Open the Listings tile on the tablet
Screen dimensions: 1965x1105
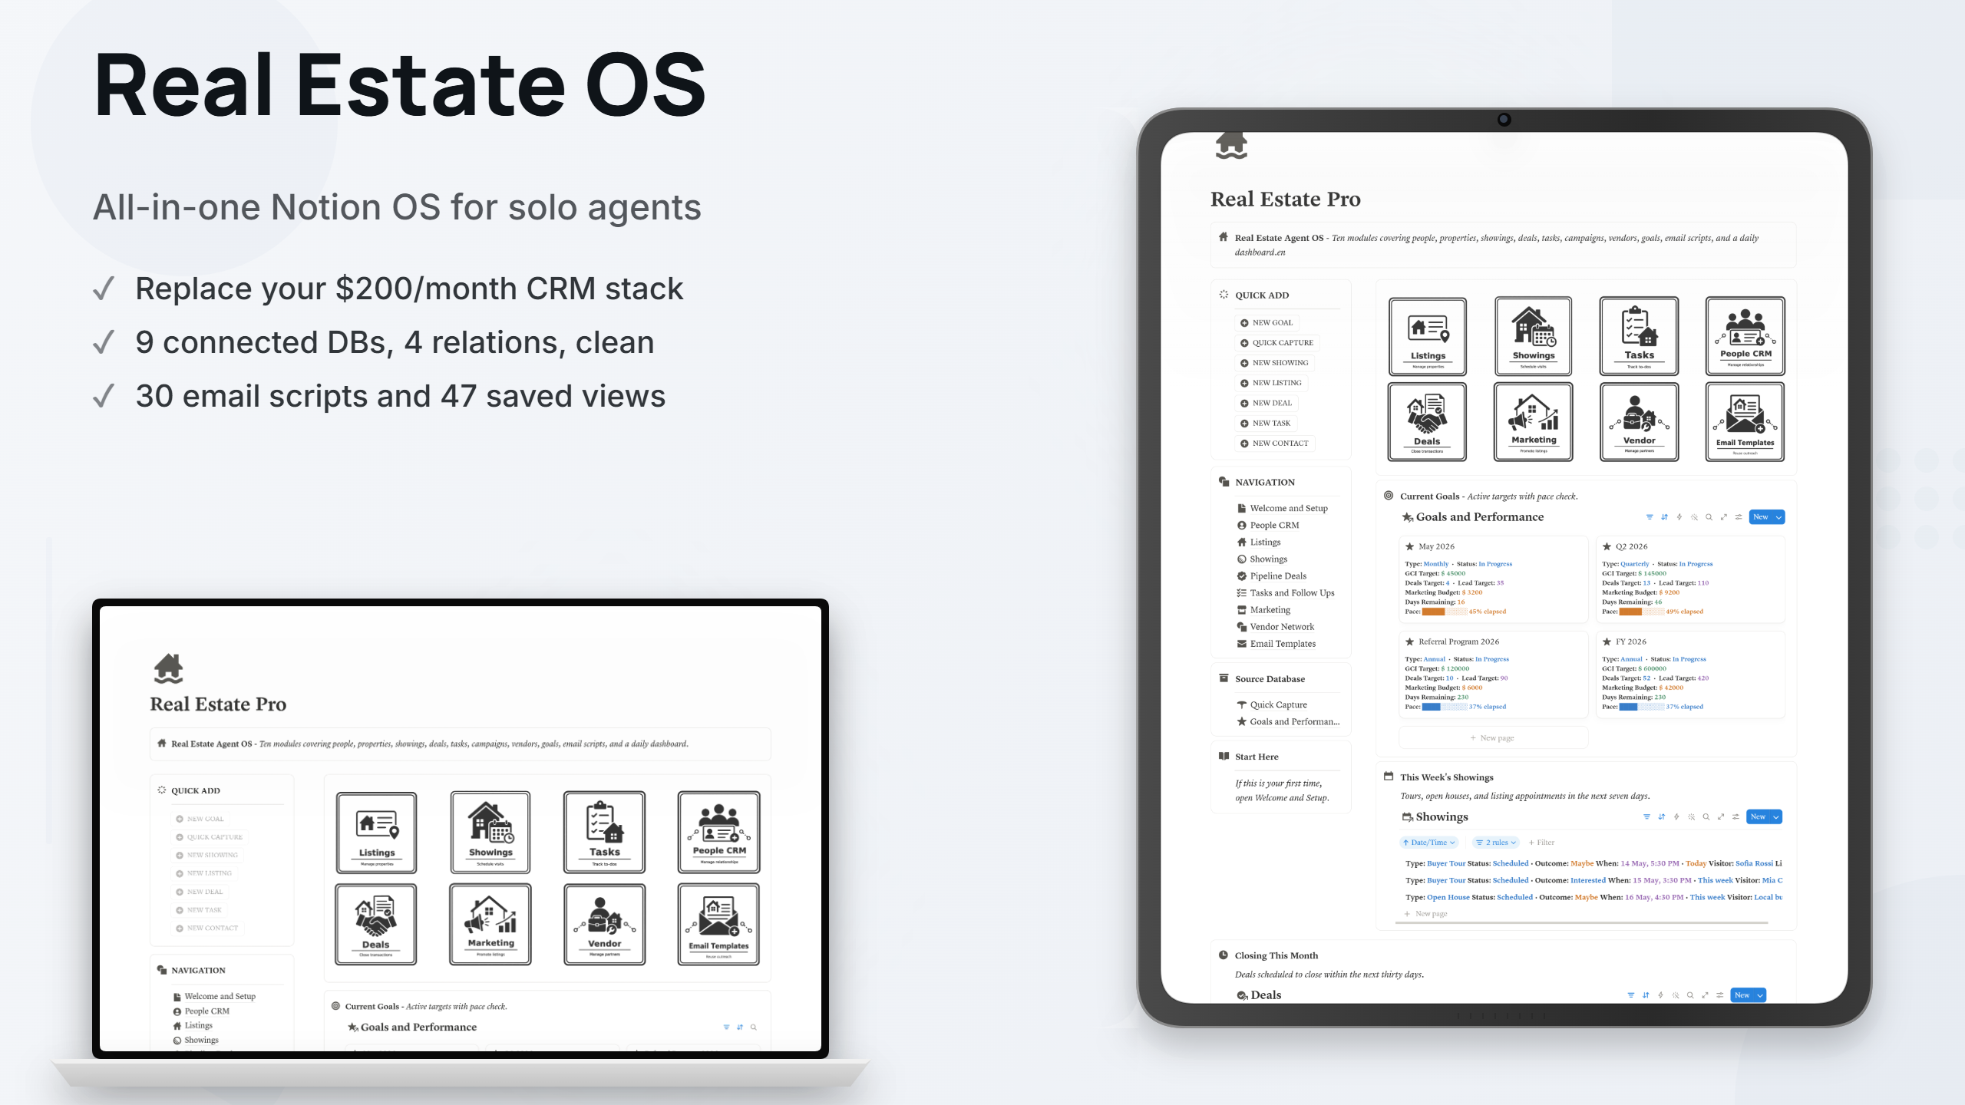click(1428, 336)
